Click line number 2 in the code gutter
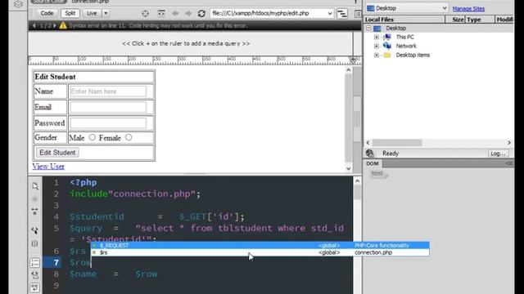The image size is (524, 294). coord(56,194)
